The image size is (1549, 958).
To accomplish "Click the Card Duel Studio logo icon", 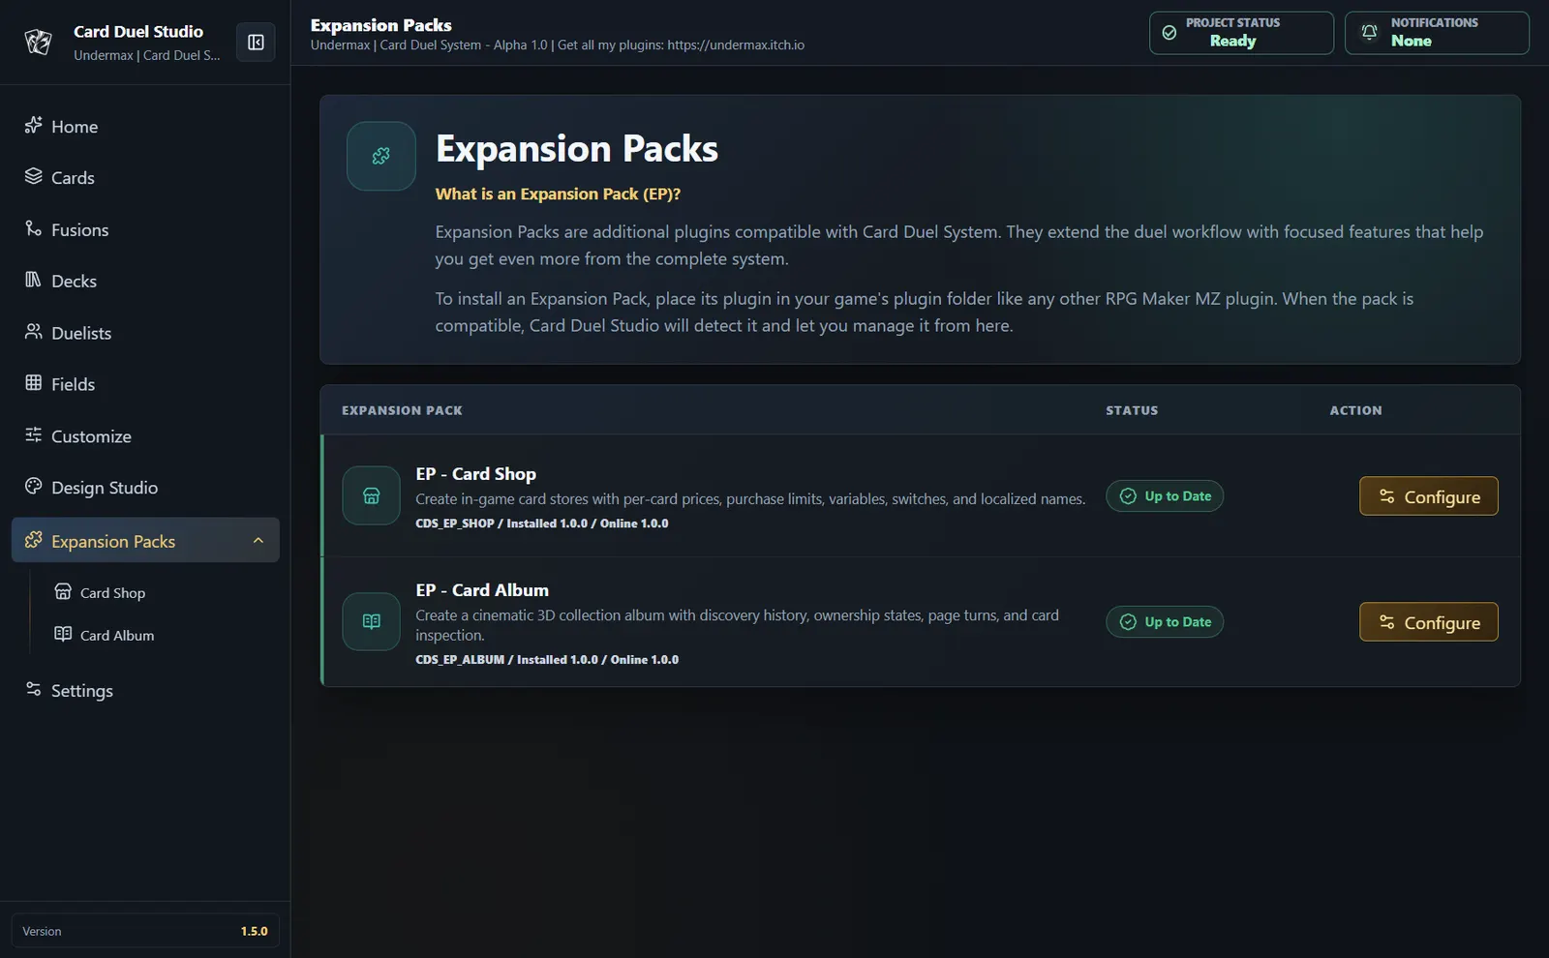I will click(38, 42).
